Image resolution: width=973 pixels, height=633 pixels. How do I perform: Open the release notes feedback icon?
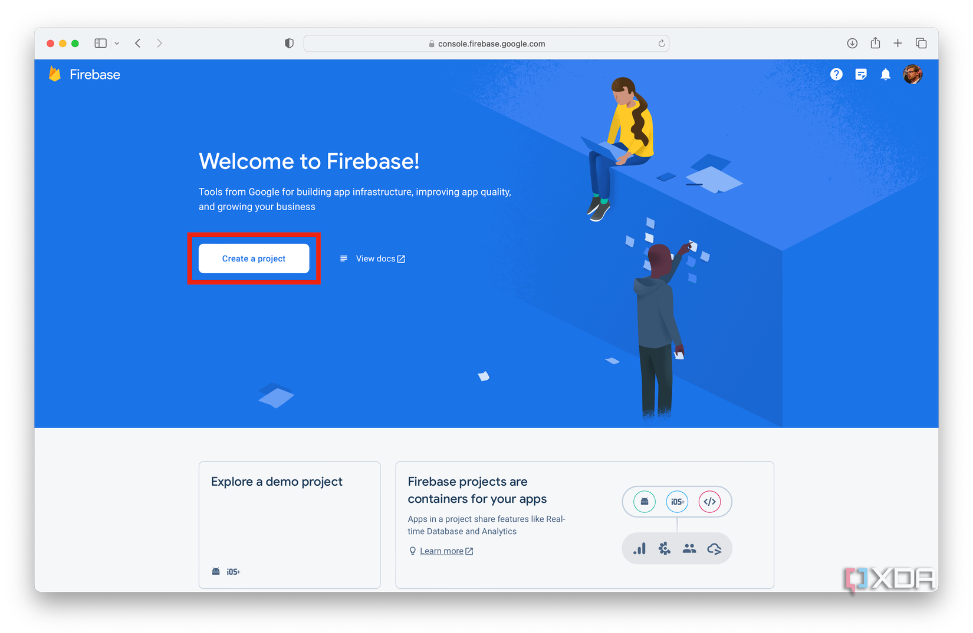point(861,74)
